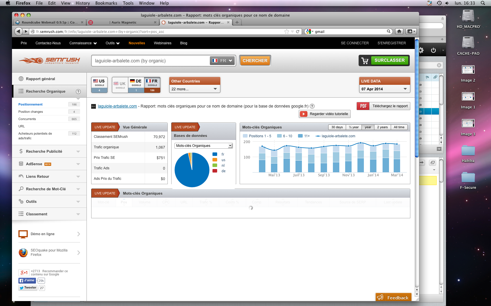Click the Tweeter button
491x306 pixels.
(x=28, y=288)
